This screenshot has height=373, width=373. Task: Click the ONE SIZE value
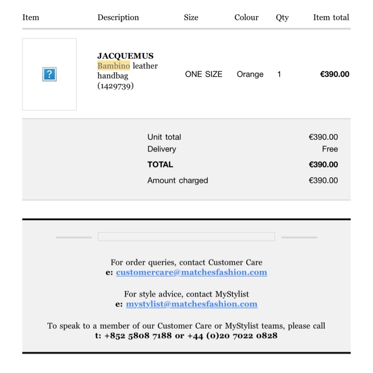tap(204, 75)
